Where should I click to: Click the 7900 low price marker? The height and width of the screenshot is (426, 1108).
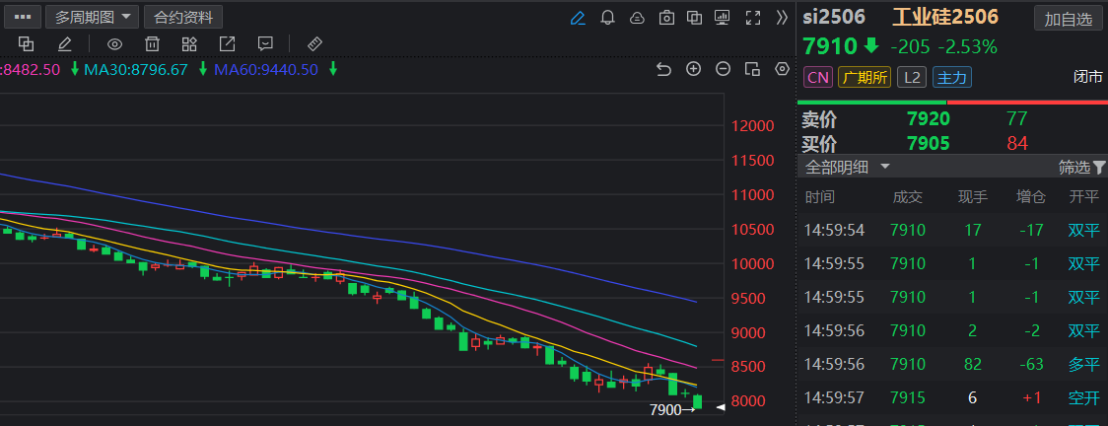click(672, 410)
